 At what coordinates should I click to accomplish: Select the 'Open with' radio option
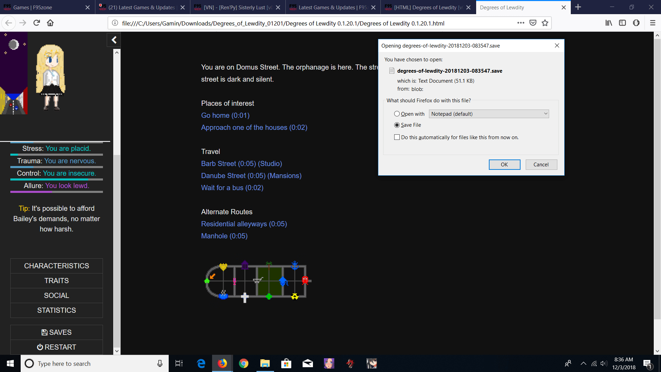click(397, 114)
